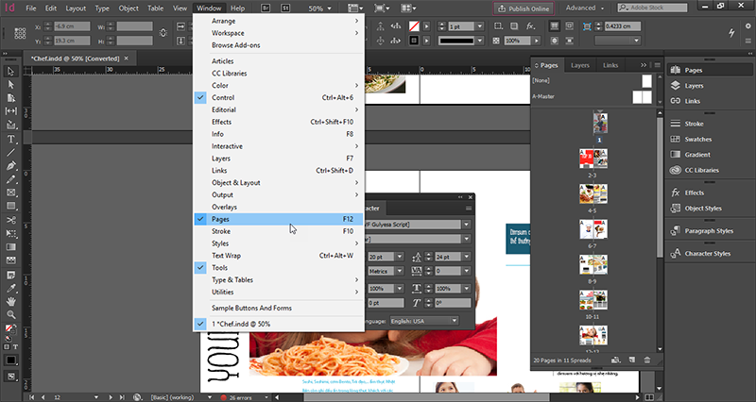The width and height of the screenshot is (756, 402).
Task: Open Sample Buttons And Forms
Action: coord(278,309)
